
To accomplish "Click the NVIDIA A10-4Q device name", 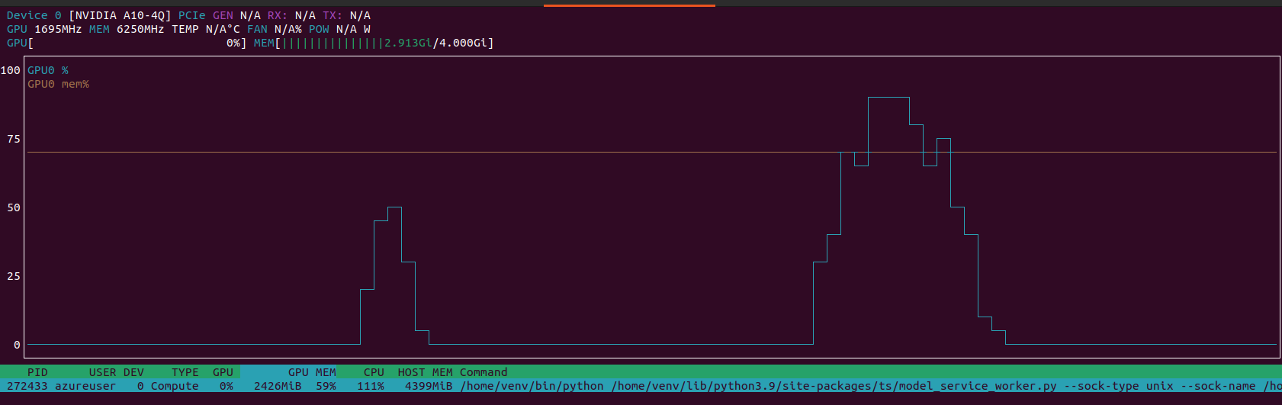I will pos(120,15).
